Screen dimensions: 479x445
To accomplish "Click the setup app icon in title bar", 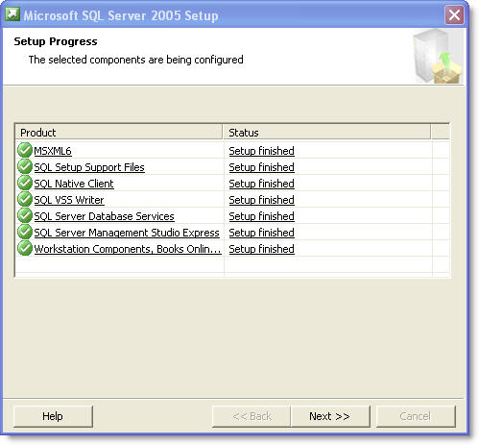I will [x=12, y=14].
